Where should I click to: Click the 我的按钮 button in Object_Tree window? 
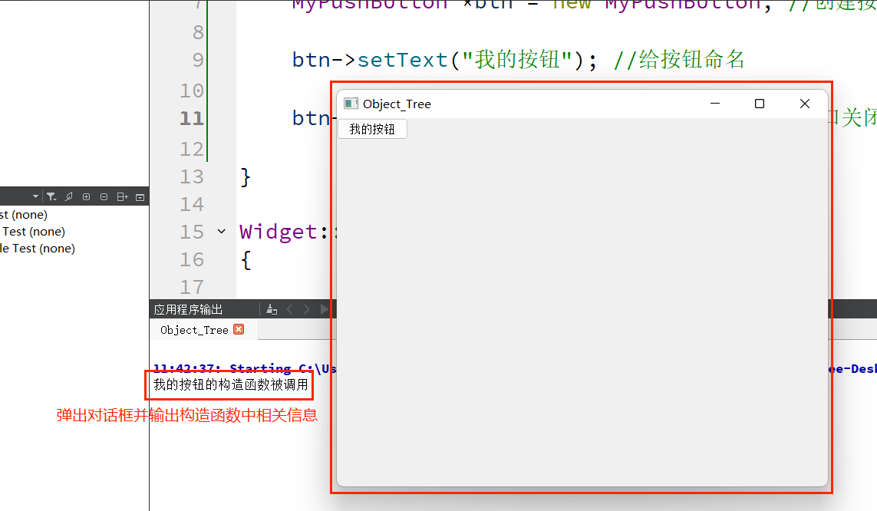pyautogui.click(x=372, y=129)
